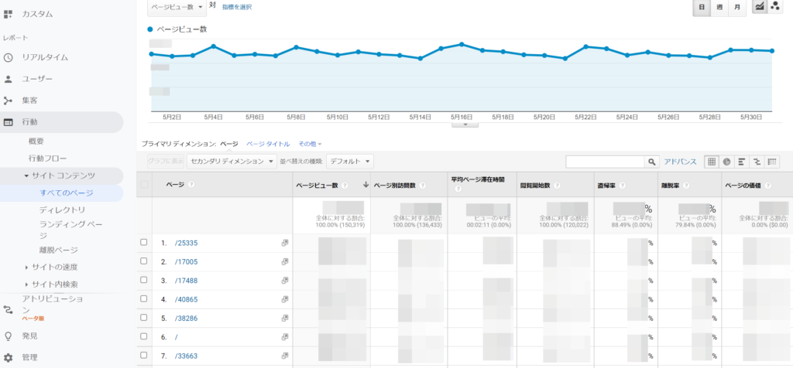Open the /25335 page link
This screenshot has width=793, height=368.
(186, 243)
